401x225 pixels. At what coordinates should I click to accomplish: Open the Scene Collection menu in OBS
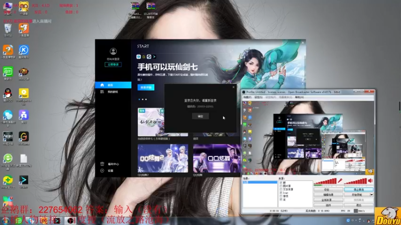(285, 97)
